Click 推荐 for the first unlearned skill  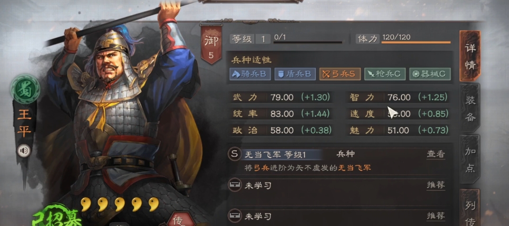pos(435,185)
